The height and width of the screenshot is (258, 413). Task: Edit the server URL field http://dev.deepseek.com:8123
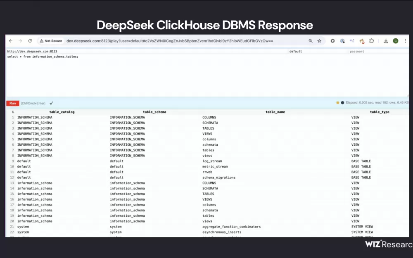(x=147, y=51)
